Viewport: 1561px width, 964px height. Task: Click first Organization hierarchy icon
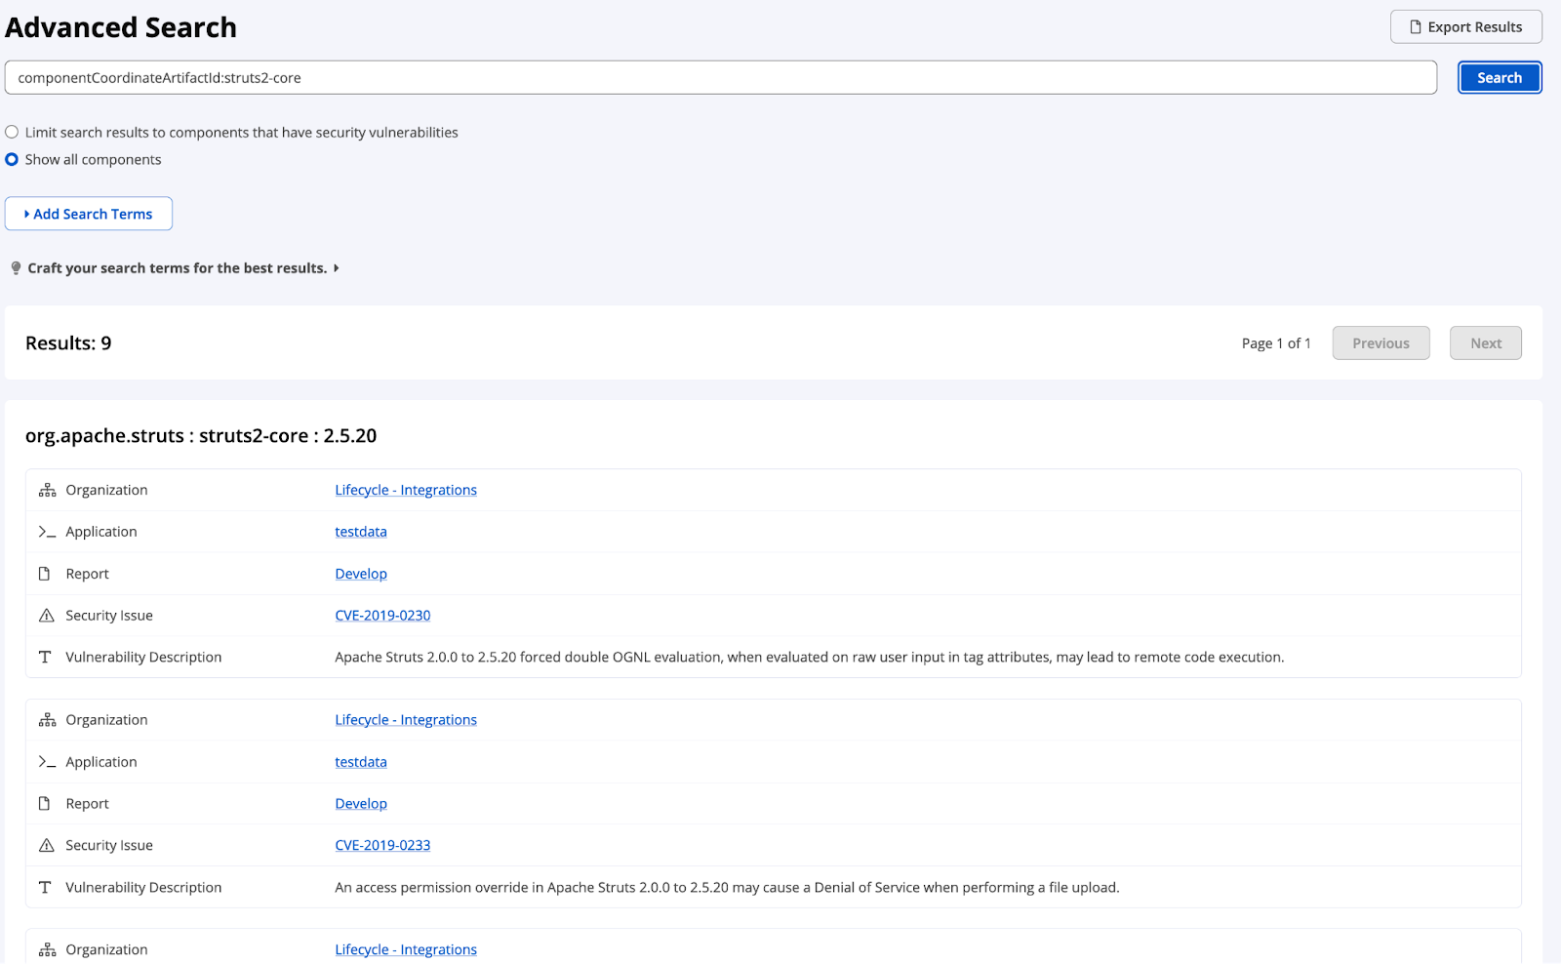(x=47, y=490)
